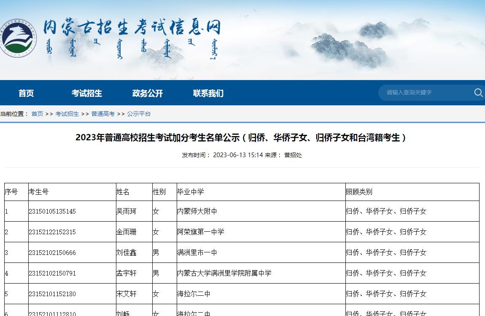Open the 考试招生 navigation menu item
The image size is (485, 316).
pyautogui.click(x=86, y=93)
